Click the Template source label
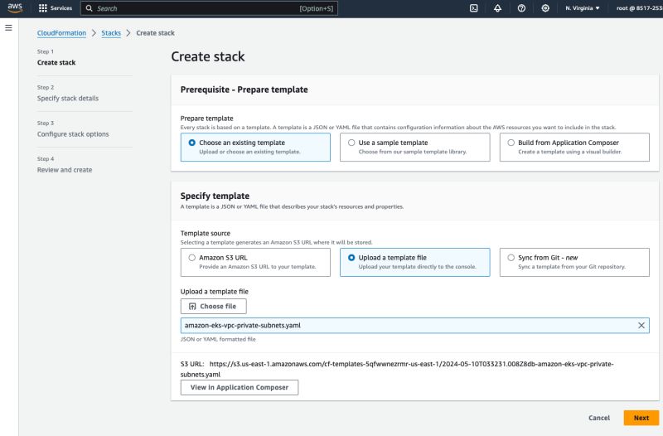 [x=205, y=233]
